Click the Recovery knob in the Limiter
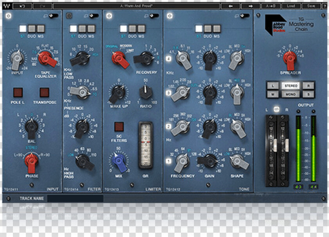The width and height of the screenshot is (329, 237). [x=145, y=59]
